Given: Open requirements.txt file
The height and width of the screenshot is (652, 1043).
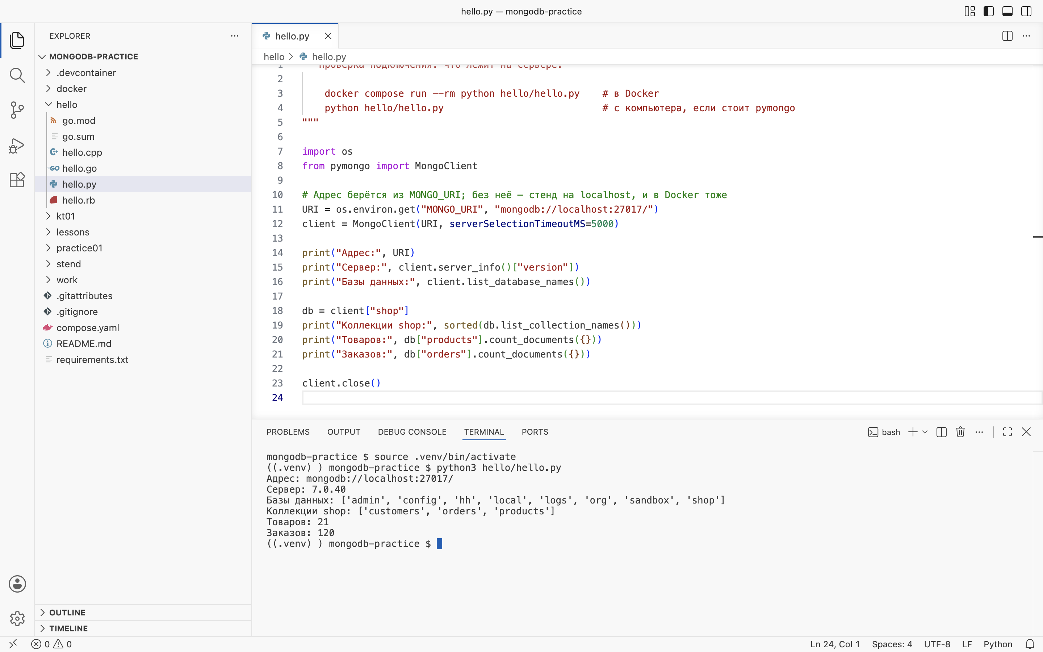Looking at the screenshot, I should [x=143, y=360].
